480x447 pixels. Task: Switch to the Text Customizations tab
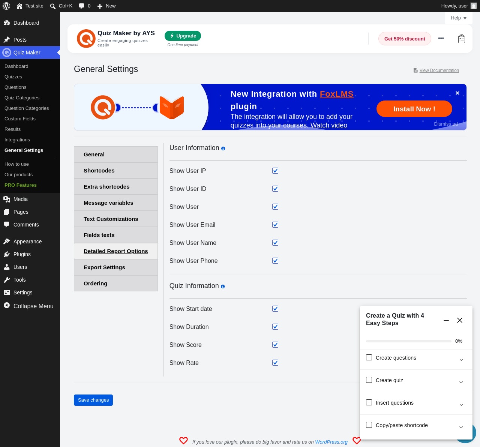[116, 219]
